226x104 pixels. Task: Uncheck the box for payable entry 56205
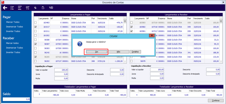[x=35, y=57]
